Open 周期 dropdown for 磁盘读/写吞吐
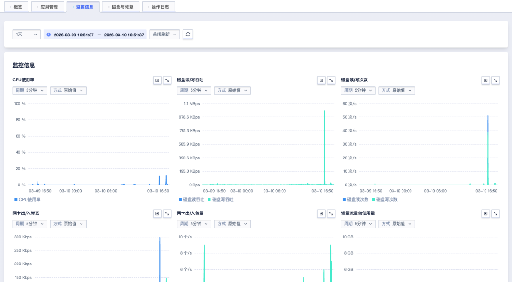 tap(194, 90)
